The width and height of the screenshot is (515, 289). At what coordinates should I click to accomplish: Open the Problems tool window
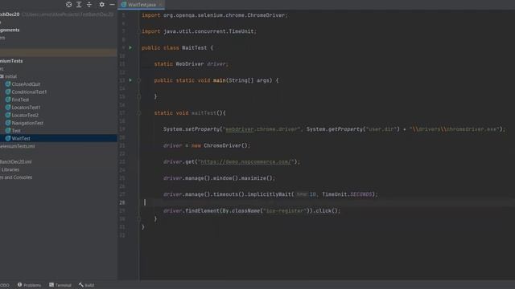coord(29,285)
